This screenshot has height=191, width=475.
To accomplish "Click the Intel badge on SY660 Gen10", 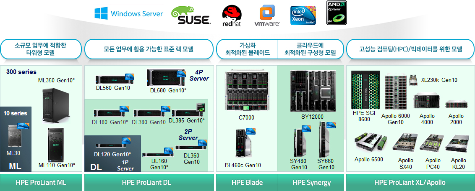I will coord(331,125).
